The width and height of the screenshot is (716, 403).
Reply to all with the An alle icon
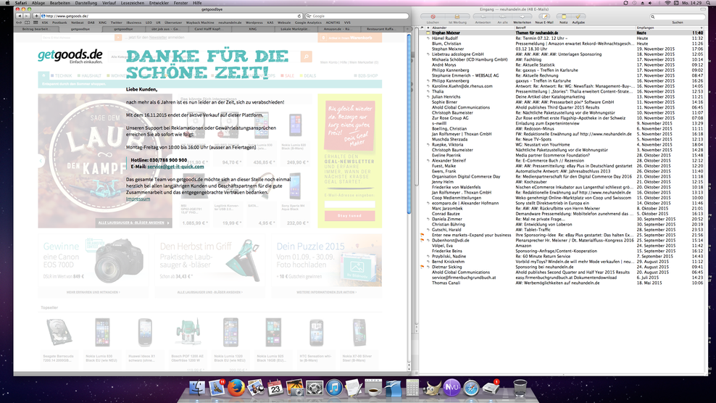pos(502,17)
